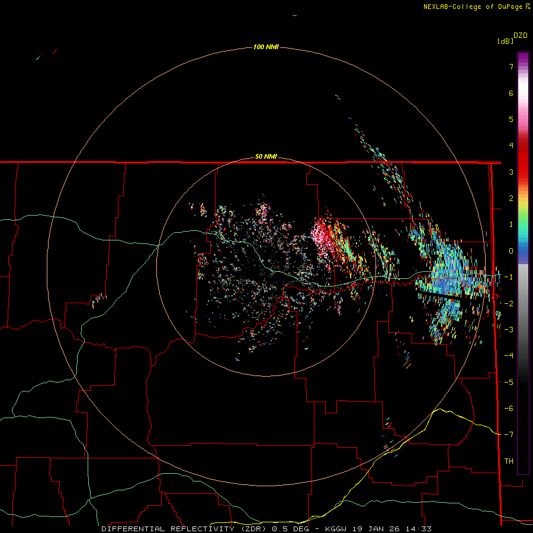Click the purple top band of the color scale

tap(523, 58)
